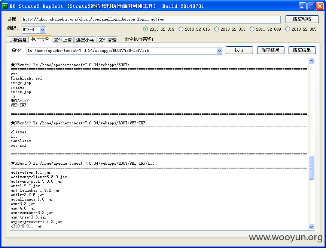The image size is (326, 248).
Task: Click the META-INF entry
Action: point(19,100)
